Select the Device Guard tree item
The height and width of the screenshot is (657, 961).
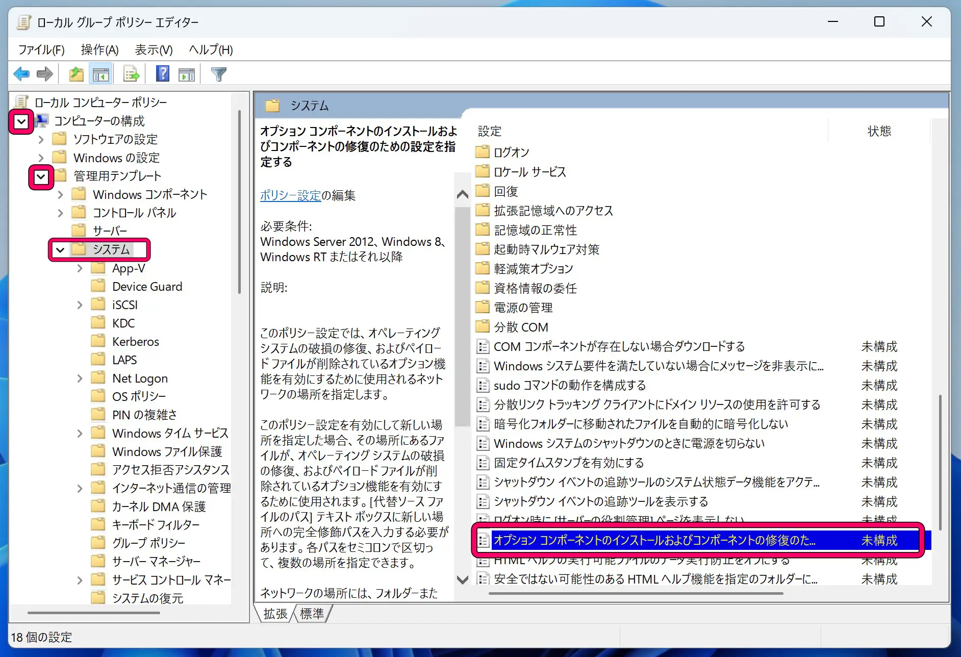(147, 287)
